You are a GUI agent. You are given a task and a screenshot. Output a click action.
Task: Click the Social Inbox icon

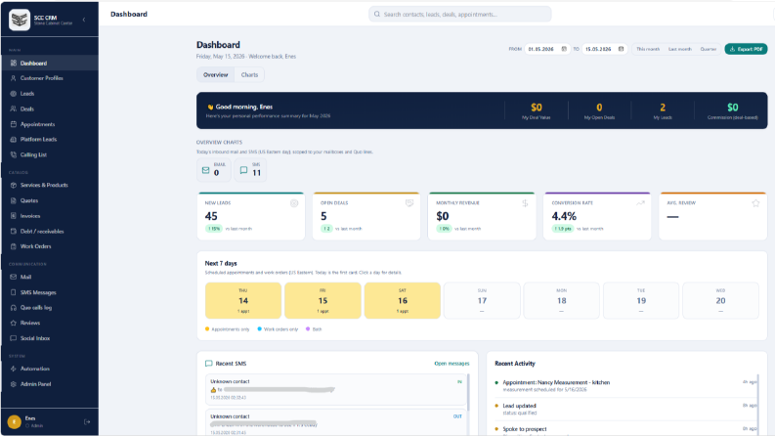pos(14,338)
